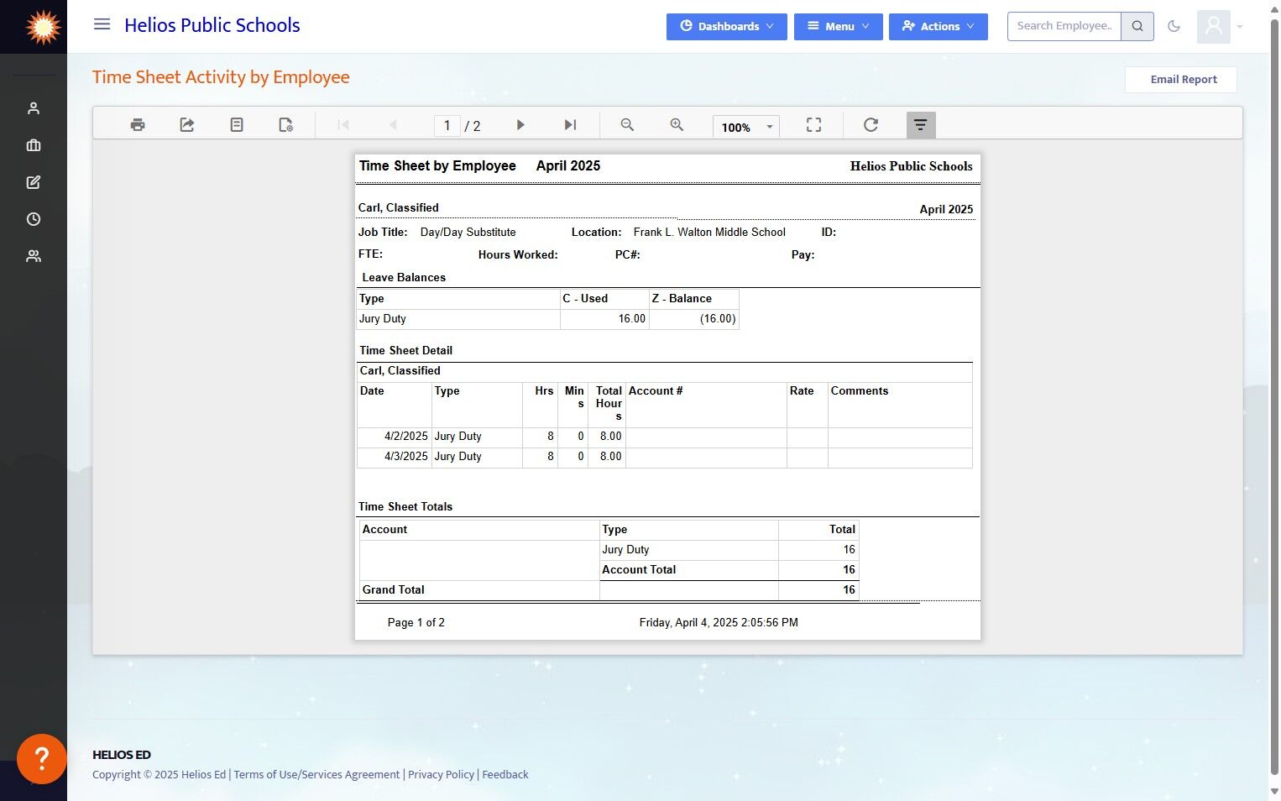Click the Email Report button
1281x801 pixels.
[x=1182, y=80]
